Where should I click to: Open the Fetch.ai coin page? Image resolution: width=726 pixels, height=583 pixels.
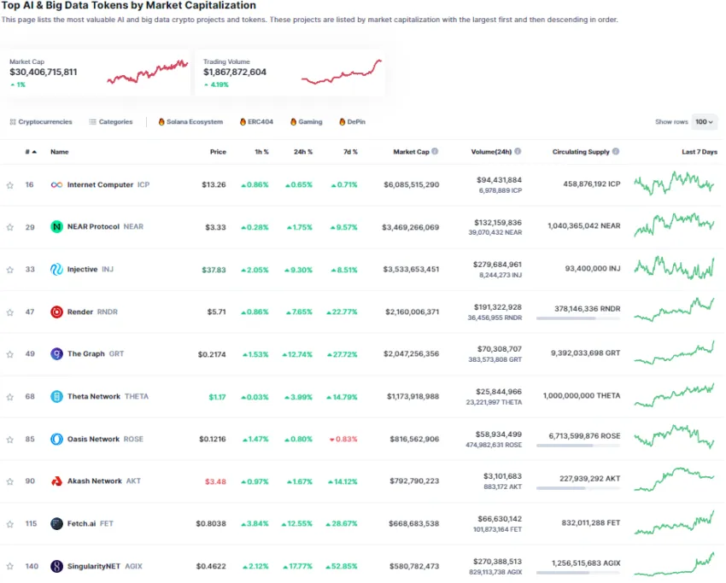(x=82, y=524)
